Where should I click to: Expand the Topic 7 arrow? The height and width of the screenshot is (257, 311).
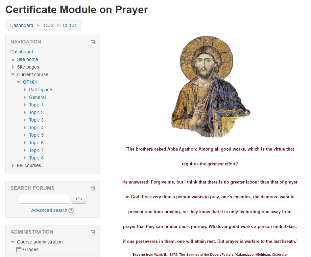tap(25, 150)
